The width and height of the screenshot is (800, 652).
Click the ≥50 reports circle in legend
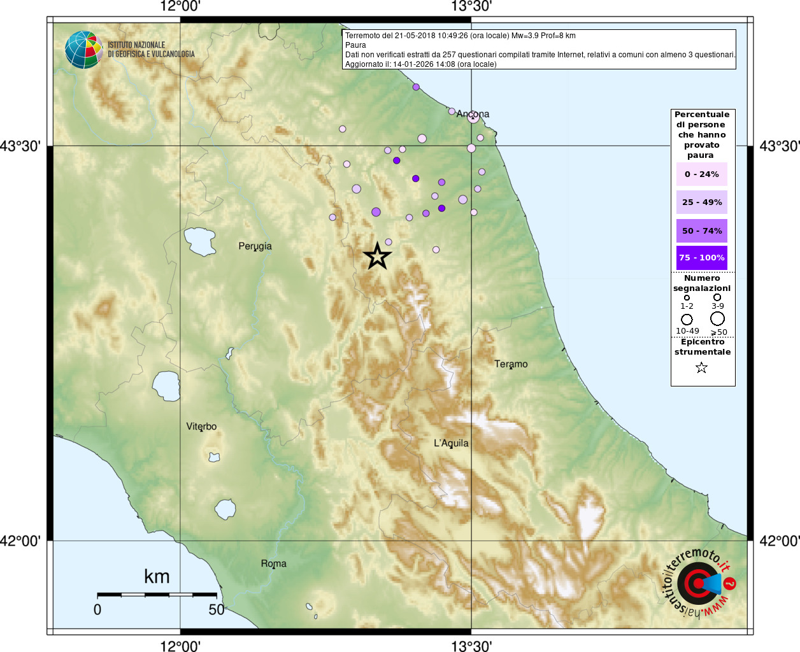click(717, 318)
